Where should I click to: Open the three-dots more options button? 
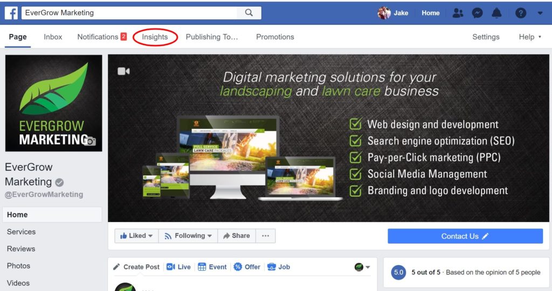[x=265, y=236]
